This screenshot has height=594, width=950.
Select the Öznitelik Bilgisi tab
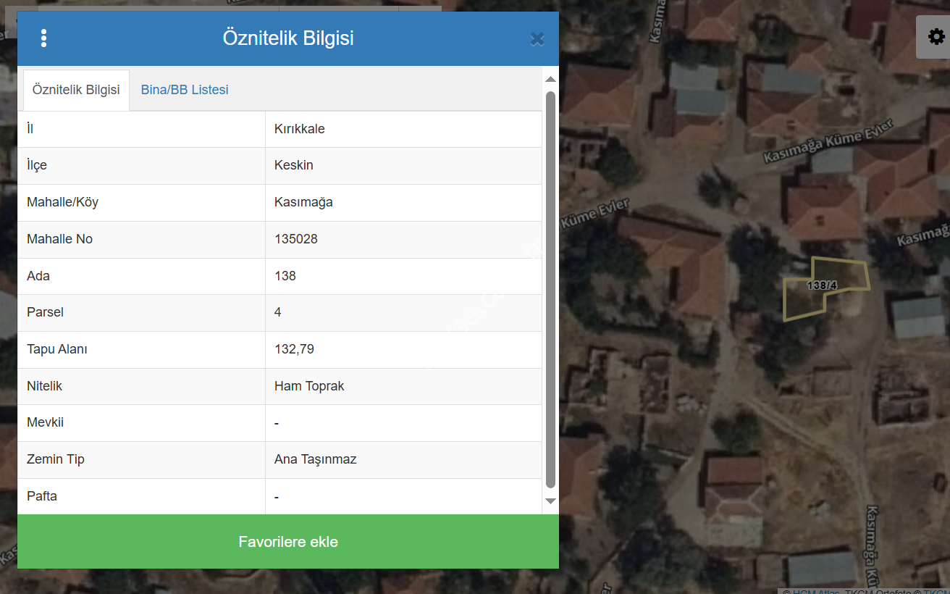point(76,91)
